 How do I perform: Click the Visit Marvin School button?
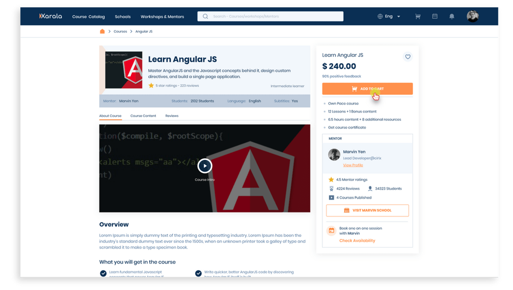(367, 210)
